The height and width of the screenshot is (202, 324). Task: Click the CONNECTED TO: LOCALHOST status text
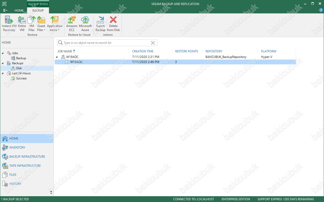click(x=194, y=199)
